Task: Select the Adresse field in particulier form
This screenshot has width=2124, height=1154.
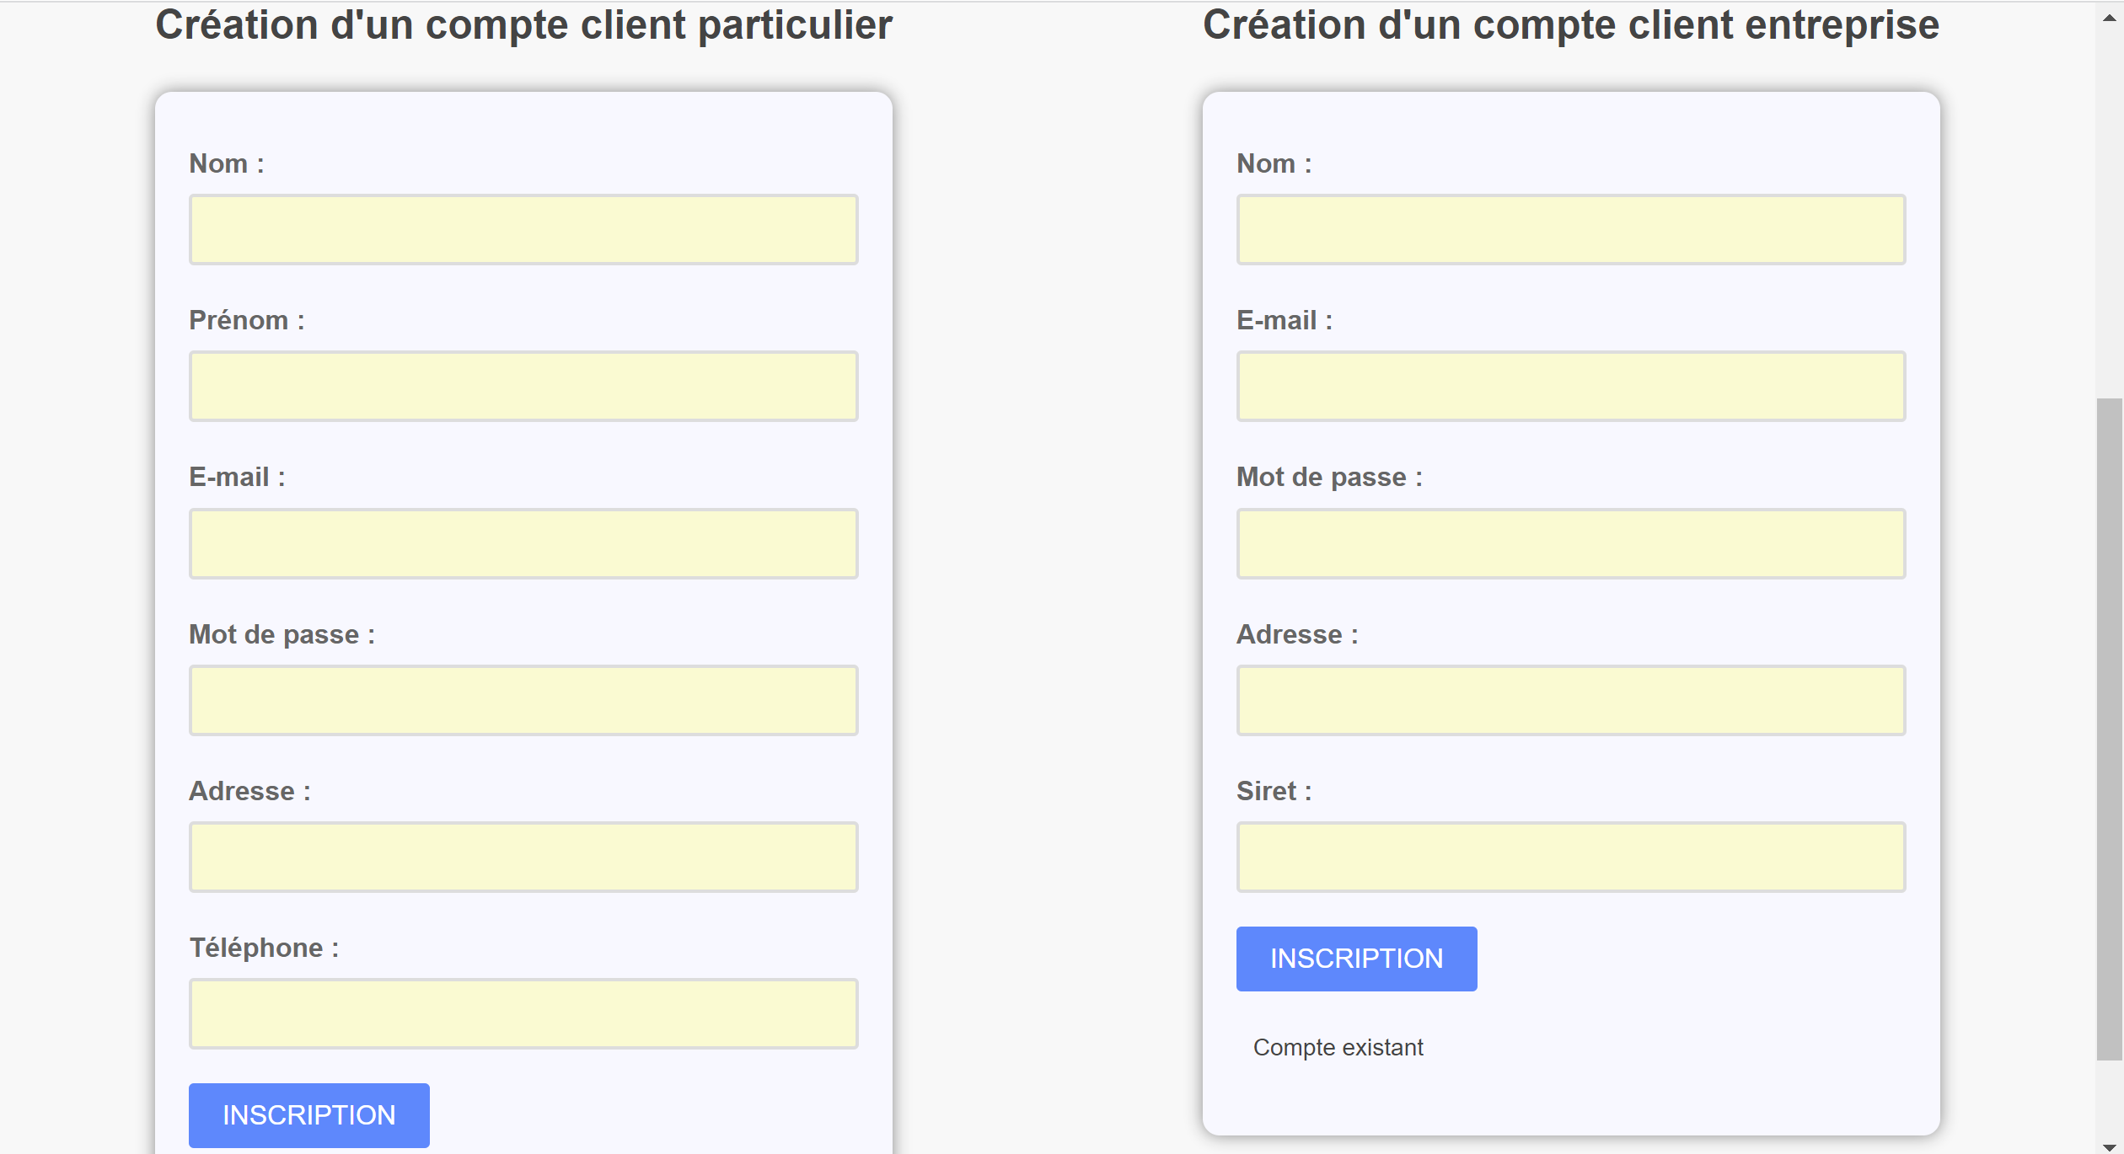Action: [x=523, y=857]
